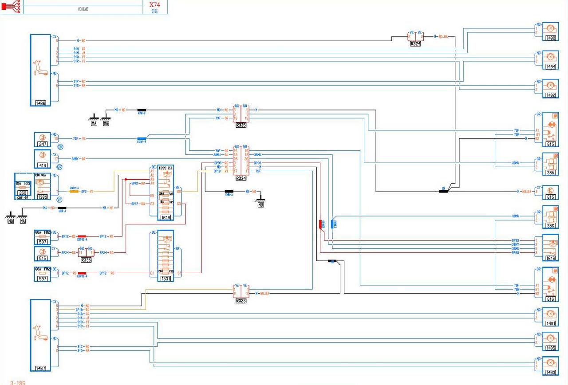Select the X74 vehicle code in the header

(154, 4)
